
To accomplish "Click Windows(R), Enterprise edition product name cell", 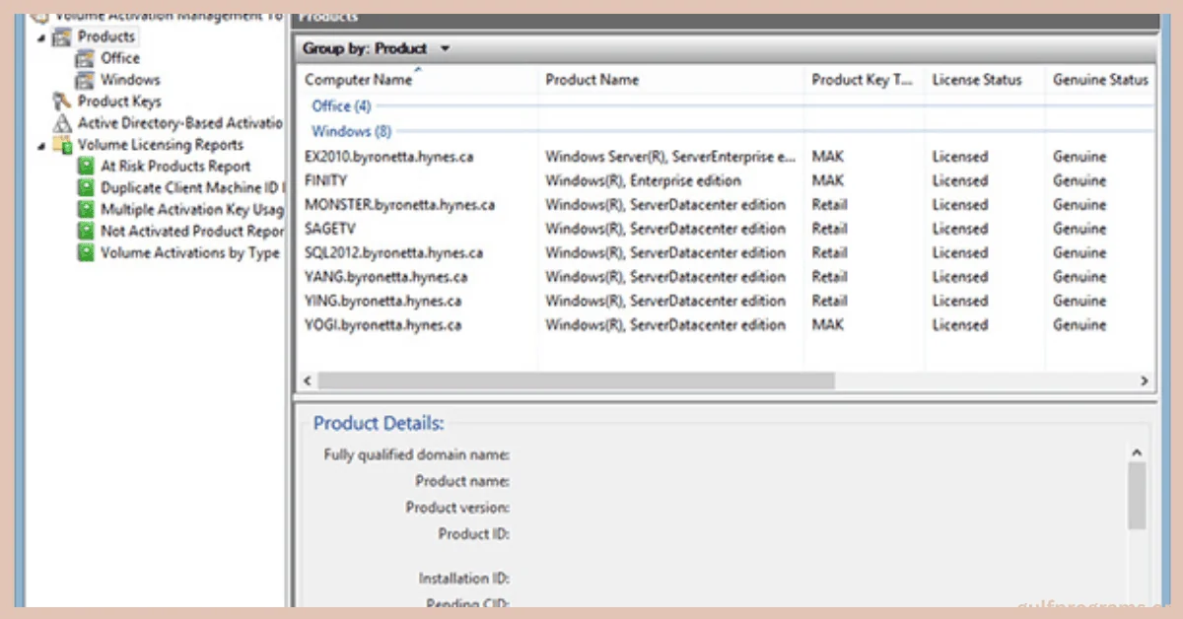I will coord(643,180).
